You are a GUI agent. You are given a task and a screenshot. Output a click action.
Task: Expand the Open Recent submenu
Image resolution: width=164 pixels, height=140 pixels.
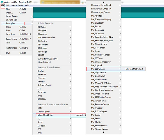pyautogui.click(x=17, y=16)
